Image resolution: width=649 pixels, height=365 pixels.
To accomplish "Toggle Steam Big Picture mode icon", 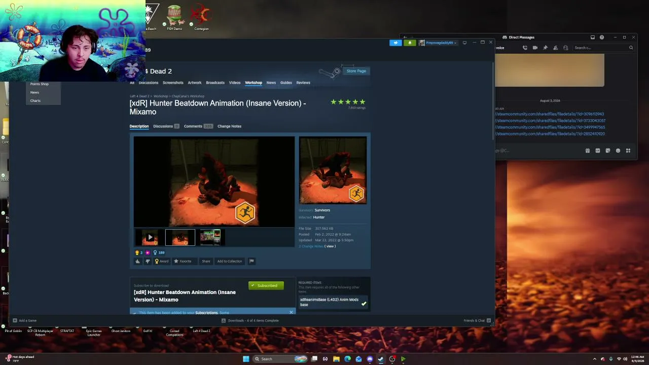I will 464,43.
